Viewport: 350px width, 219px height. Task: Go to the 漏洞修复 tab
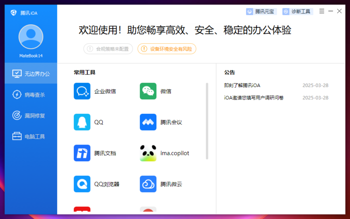click(31, 115)
